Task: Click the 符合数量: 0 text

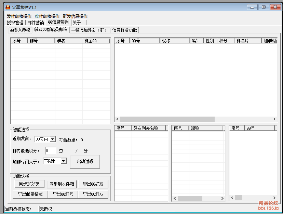Action: [71, 140]
